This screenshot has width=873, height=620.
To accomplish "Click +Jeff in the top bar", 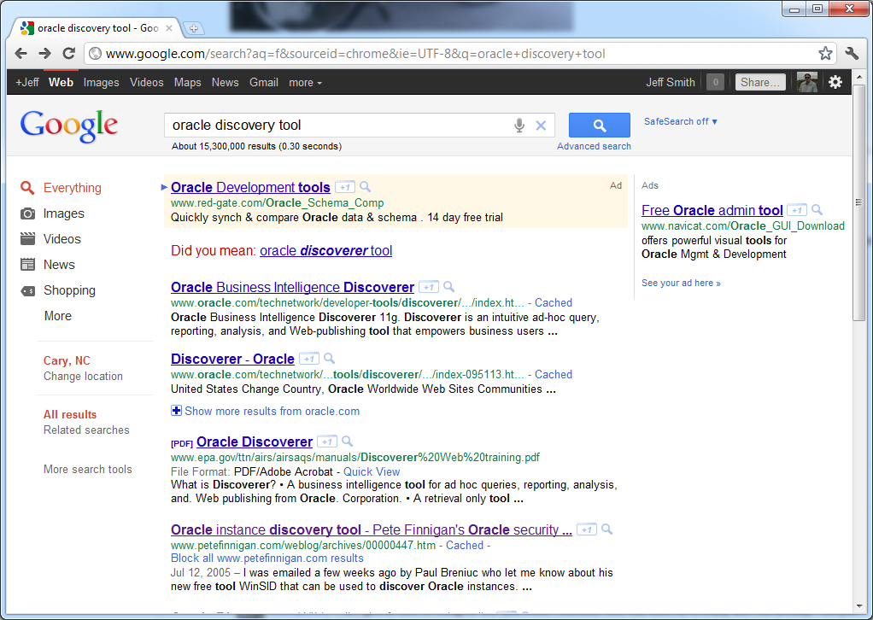I will coord(27,82).
